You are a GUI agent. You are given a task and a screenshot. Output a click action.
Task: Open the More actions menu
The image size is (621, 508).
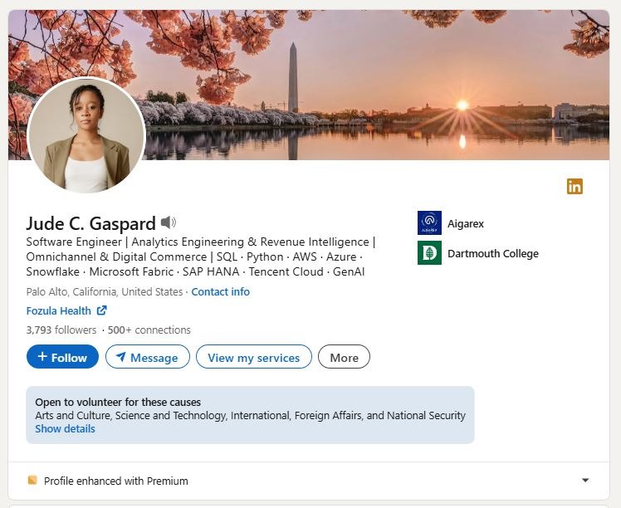tap(344, 357)
